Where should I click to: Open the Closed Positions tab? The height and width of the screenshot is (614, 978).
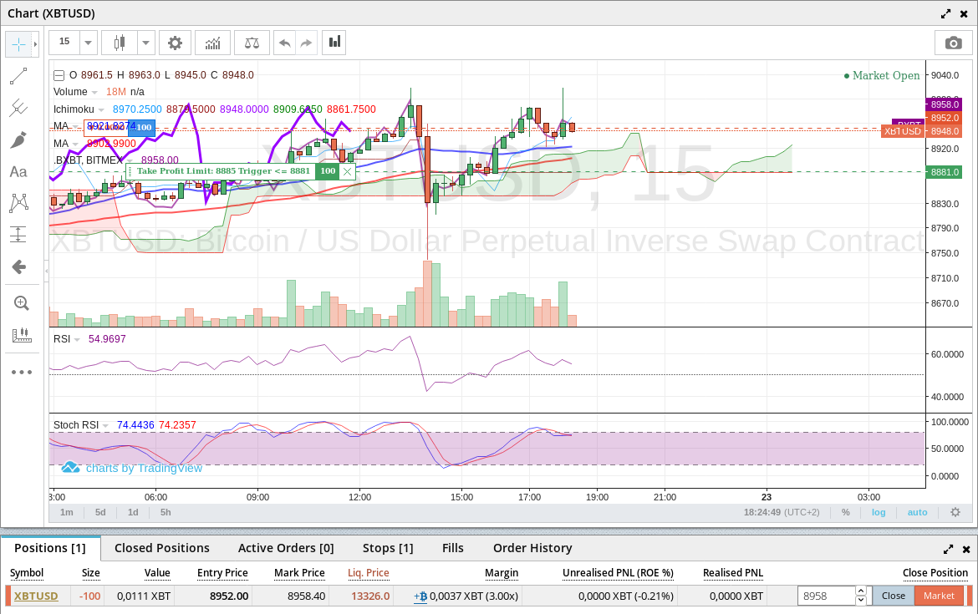162,548
